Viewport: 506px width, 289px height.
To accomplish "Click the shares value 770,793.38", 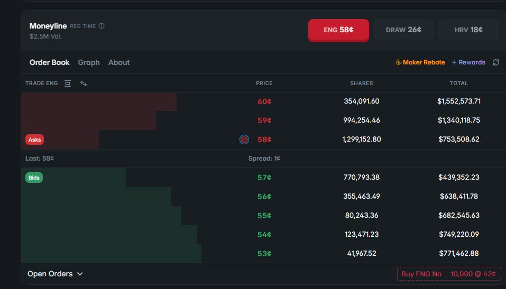I will (x=362, y=178).
